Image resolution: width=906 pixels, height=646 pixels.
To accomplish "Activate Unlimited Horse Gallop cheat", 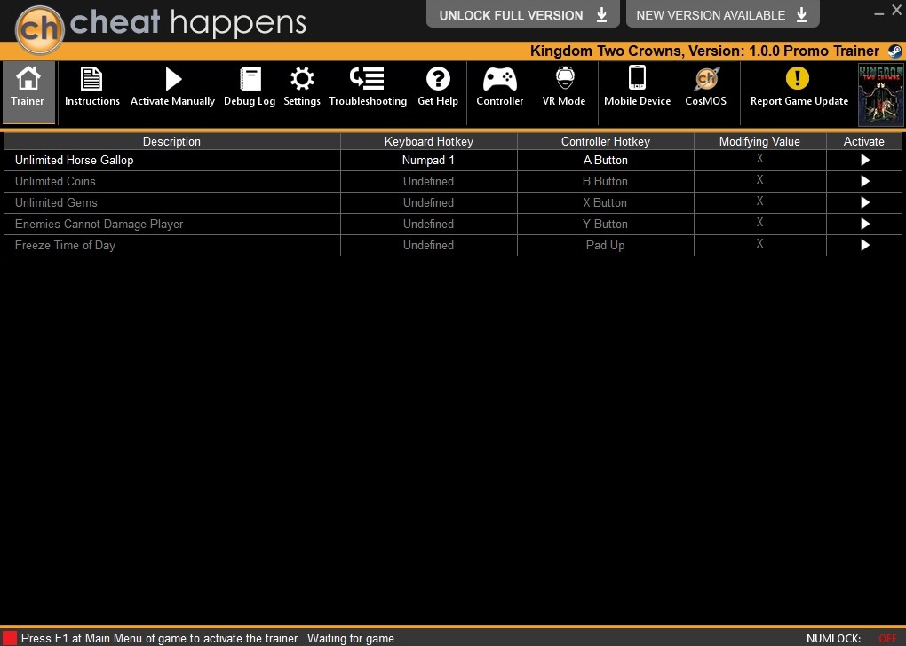I will click(864, 160).
